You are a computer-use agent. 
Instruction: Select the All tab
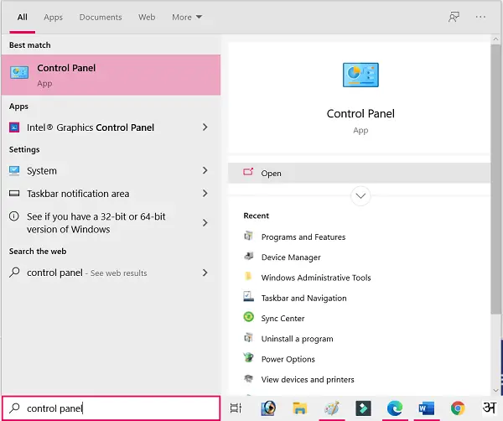[22, 17]
